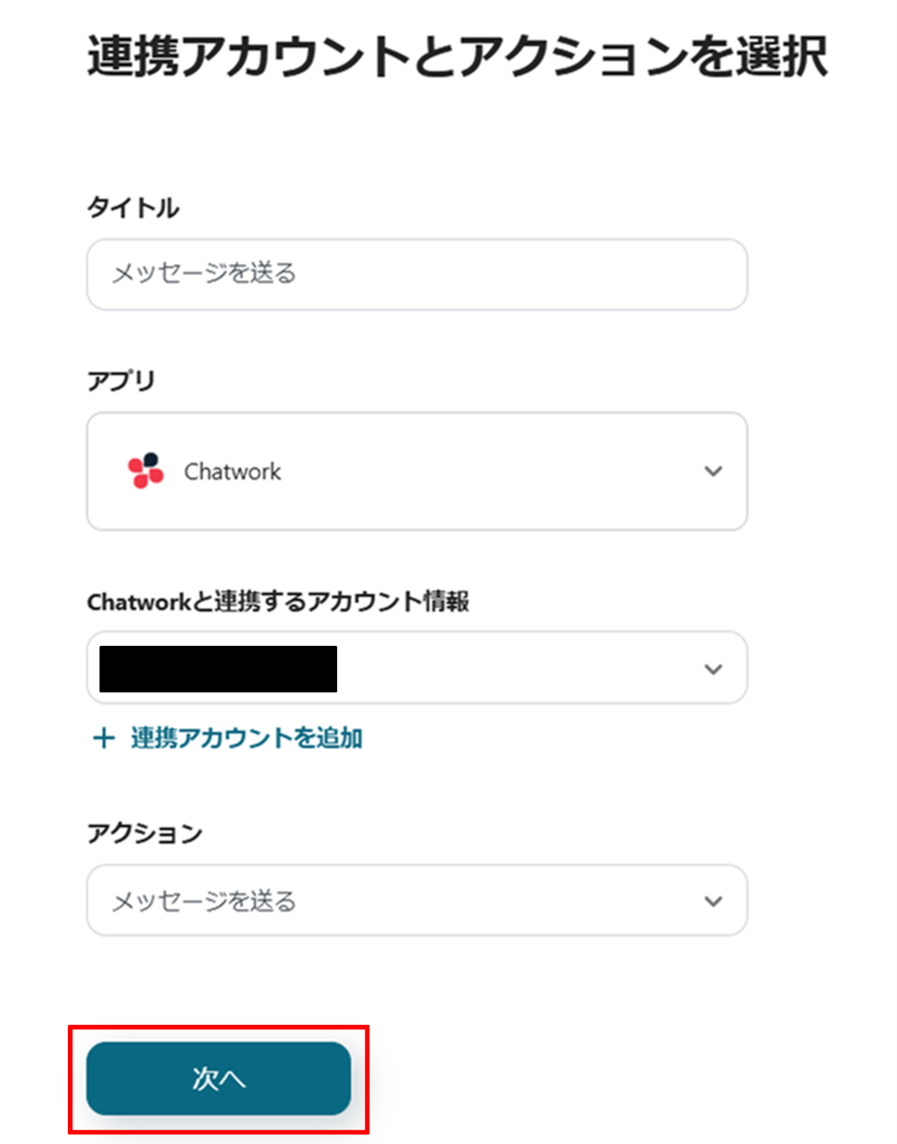
Task: Click the Chatwork logo icon
Action: 145,471
